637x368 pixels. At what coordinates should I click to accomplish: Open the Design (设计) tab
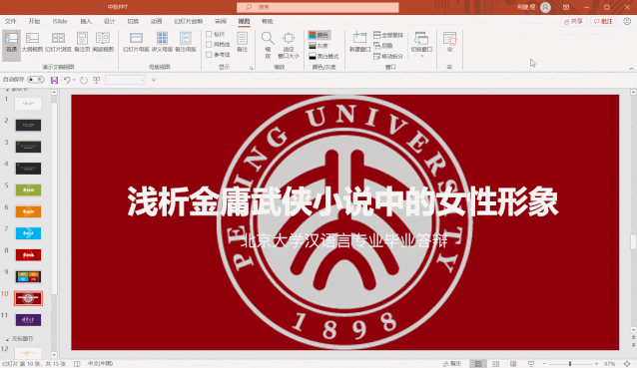pos(109,21)
